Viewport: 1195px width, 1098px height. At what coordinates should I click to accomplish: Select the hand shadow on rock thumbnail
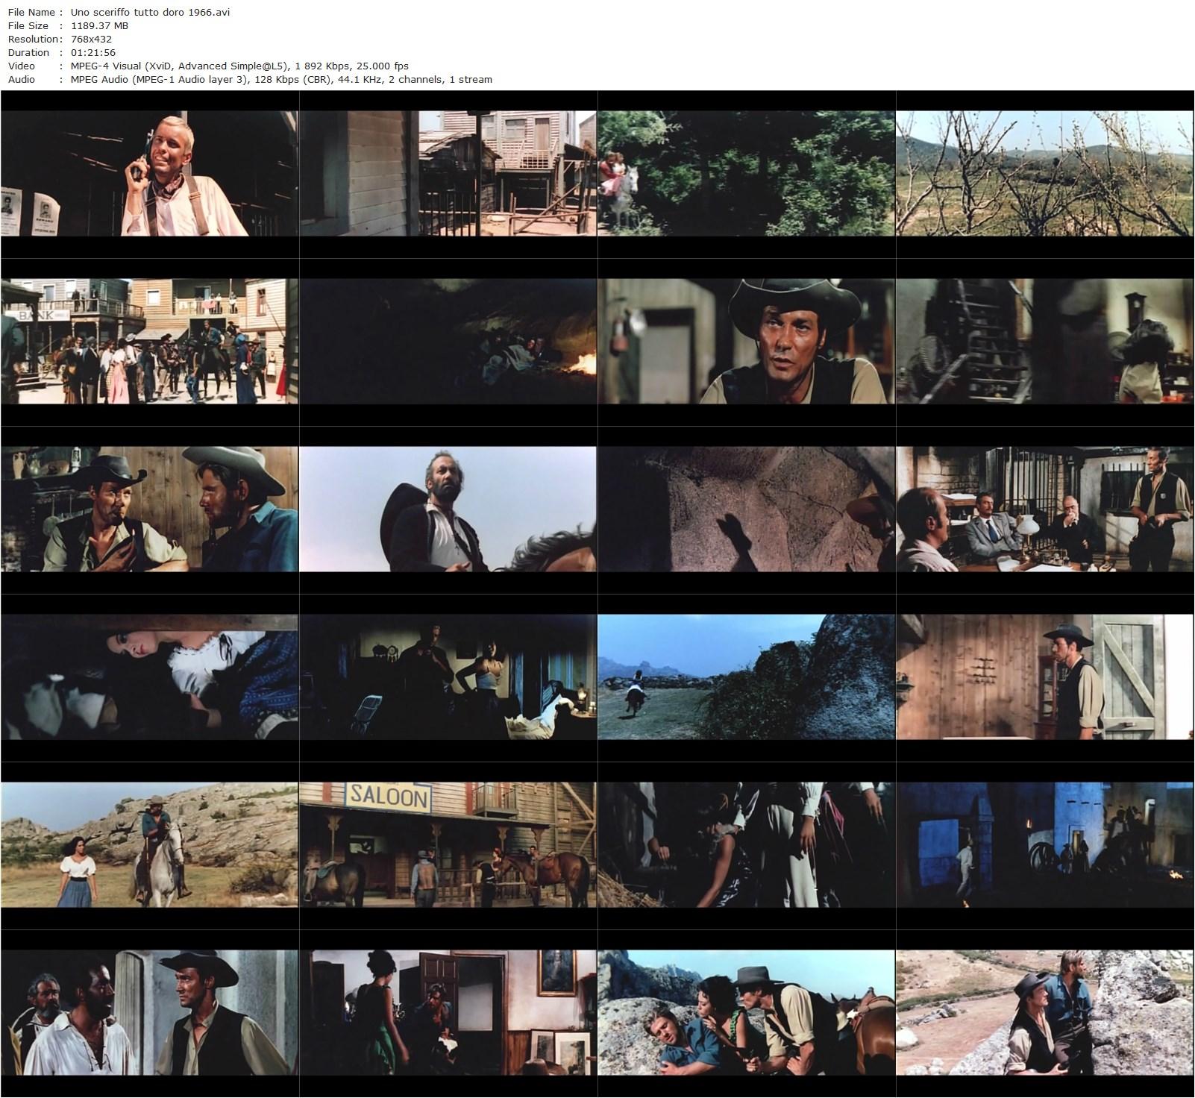[746, 509]
